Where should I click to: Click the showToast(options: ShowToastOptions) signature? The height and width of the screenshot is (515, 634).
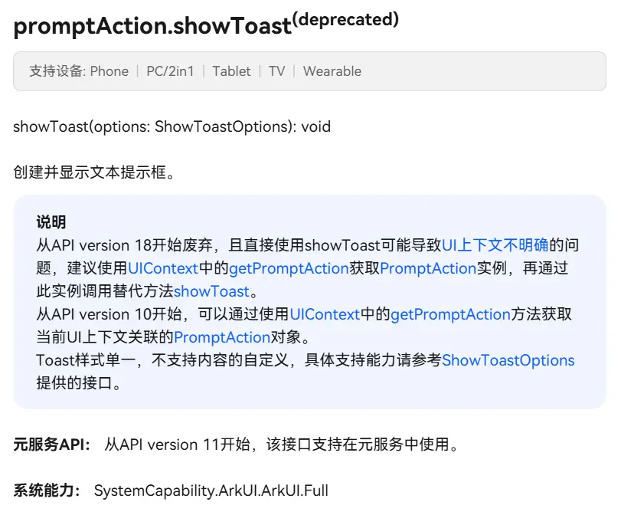click(x=172, y=126)
